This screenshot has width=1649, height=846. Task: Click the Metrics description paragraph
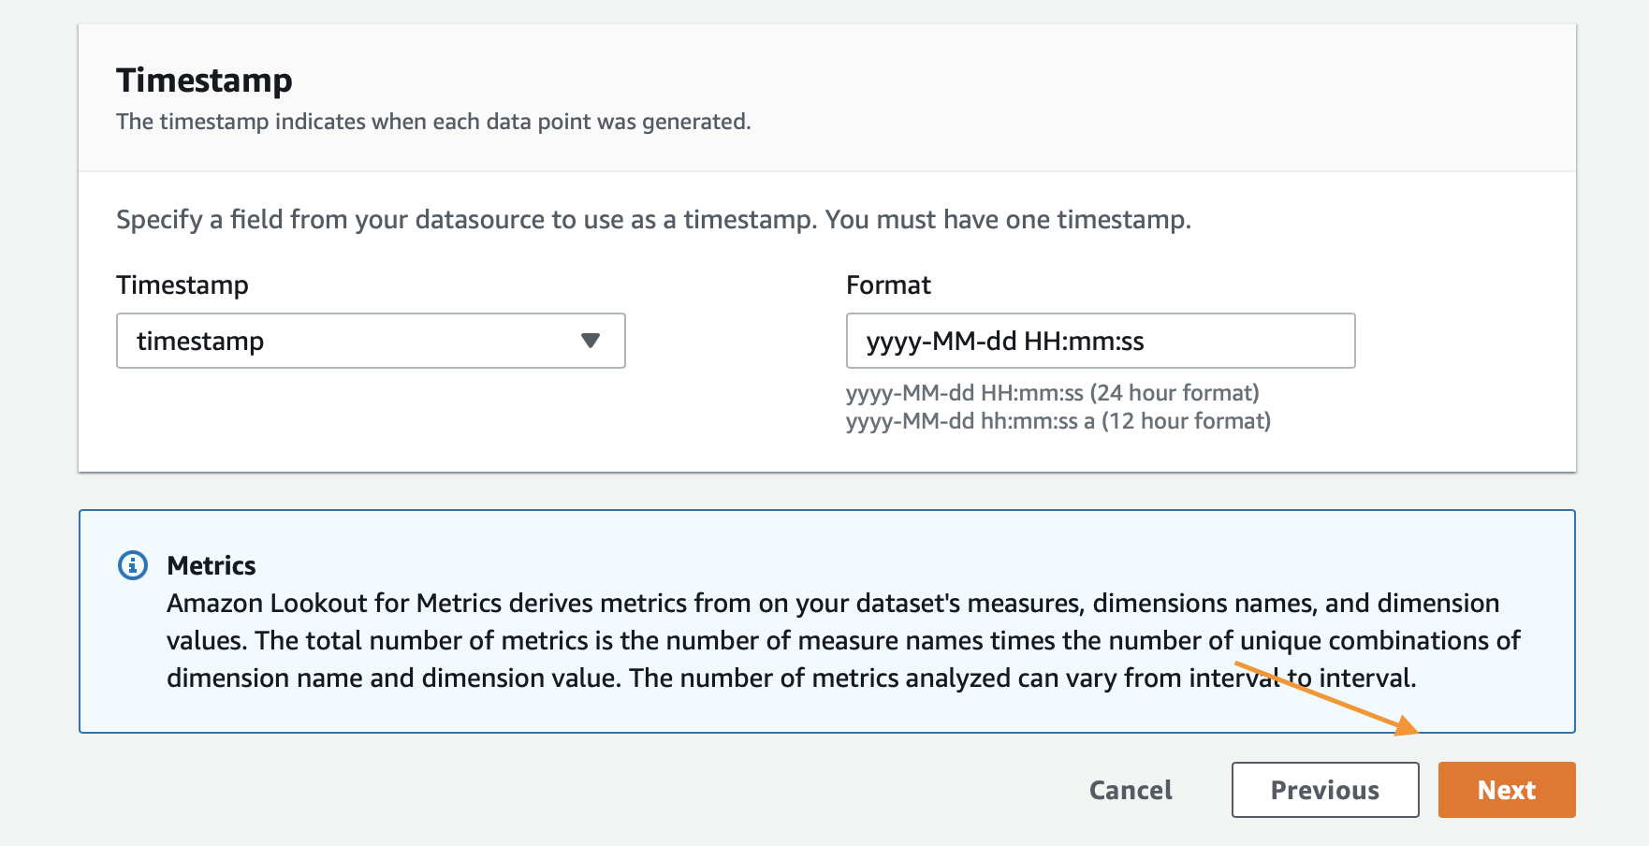click(x=843, y=640)
